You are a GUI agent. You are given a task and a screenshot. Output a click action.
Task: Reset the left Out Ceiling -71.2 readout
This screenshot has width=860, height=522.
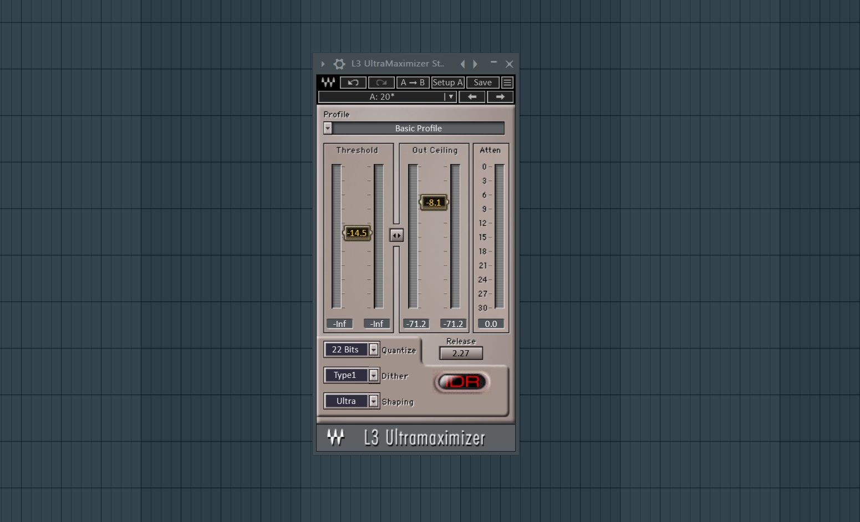pos(416,324)
